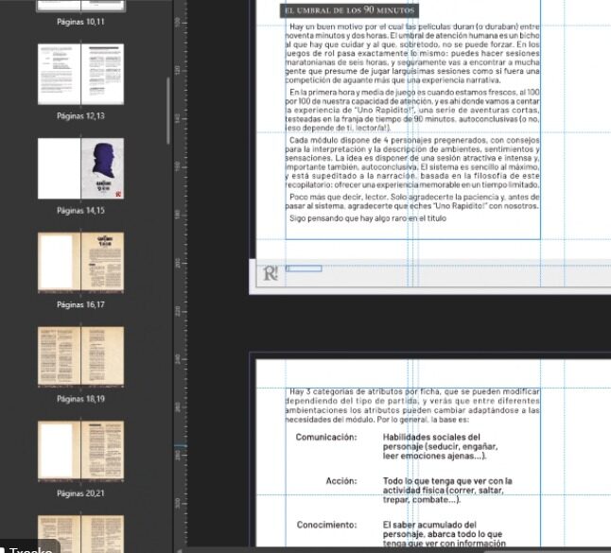
Task: Click the R! logo in page footer
Action: (271, 273)
